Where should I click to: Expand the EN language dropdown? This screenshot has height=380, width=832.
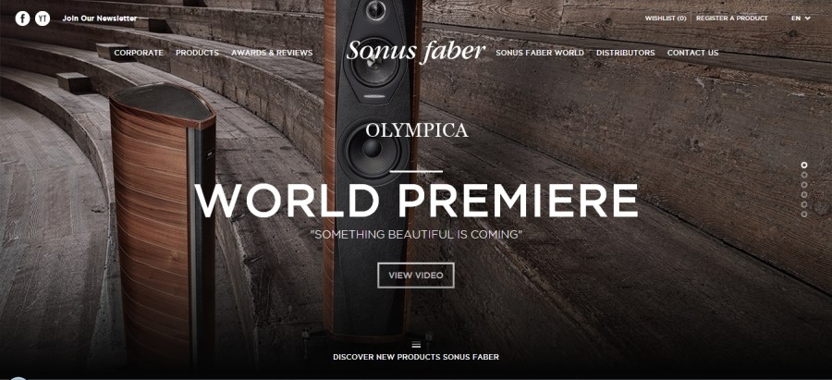[x=801, y=18]
